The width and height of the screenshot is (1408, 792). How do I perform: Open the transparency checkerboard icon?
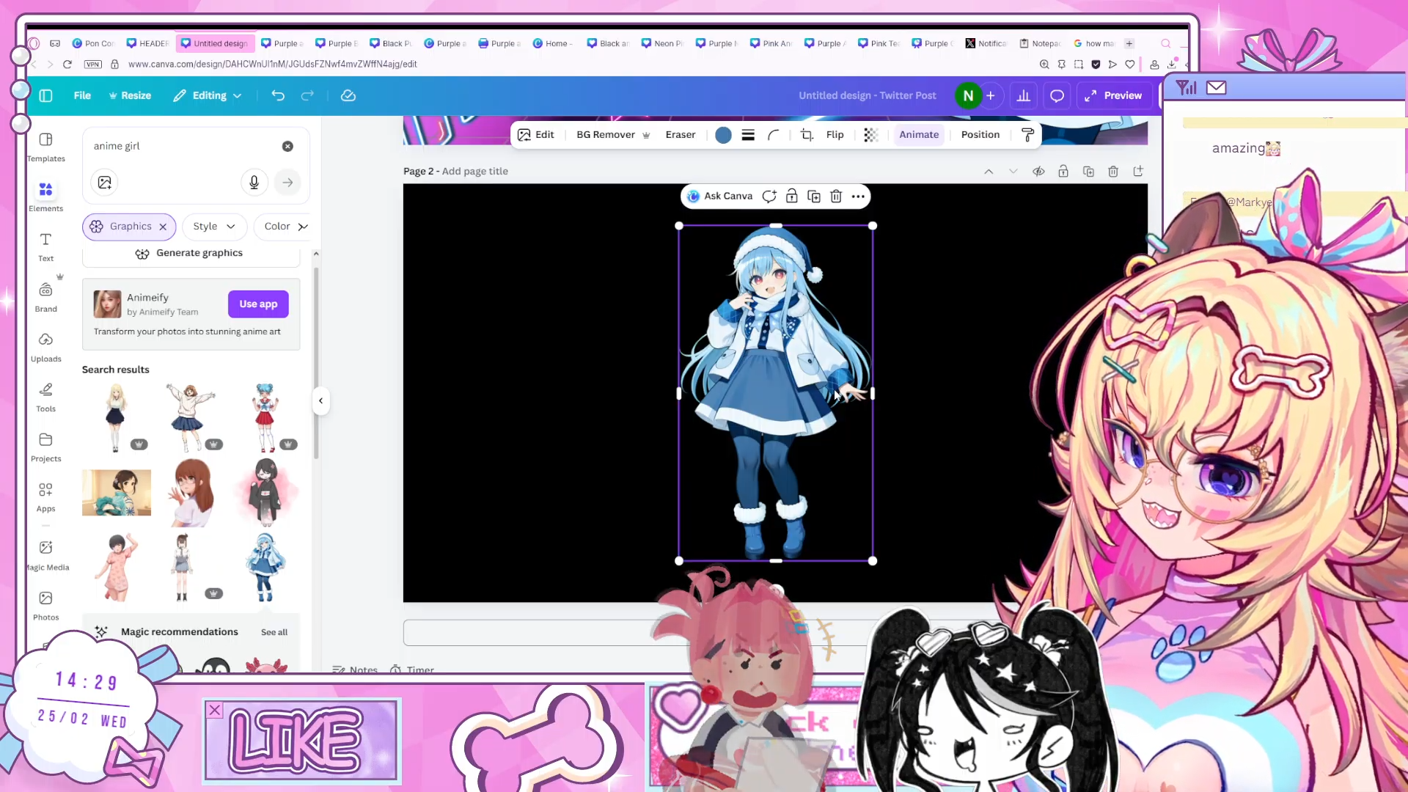pos(870,135)
